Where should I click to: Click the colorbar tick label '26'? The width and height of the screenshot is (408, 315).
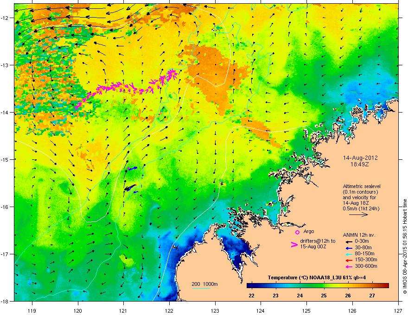(348, 296)
